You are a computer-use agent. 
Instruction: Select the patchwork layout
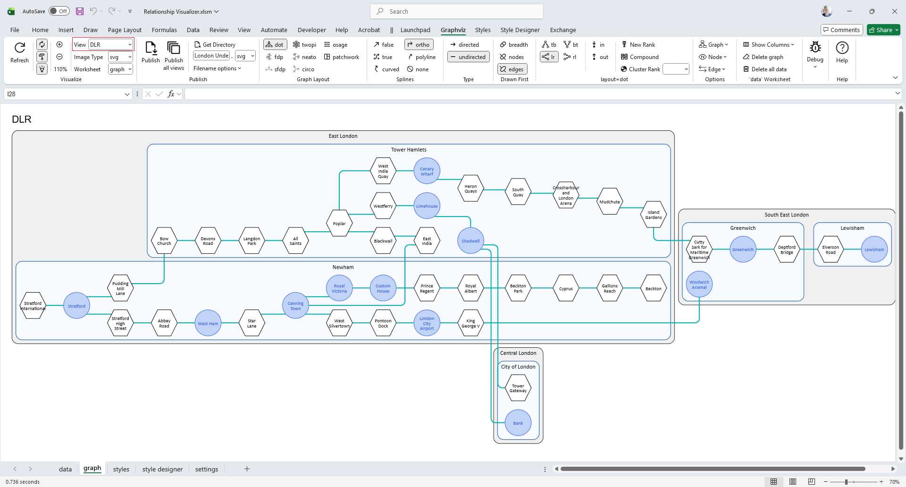[341, 57]
